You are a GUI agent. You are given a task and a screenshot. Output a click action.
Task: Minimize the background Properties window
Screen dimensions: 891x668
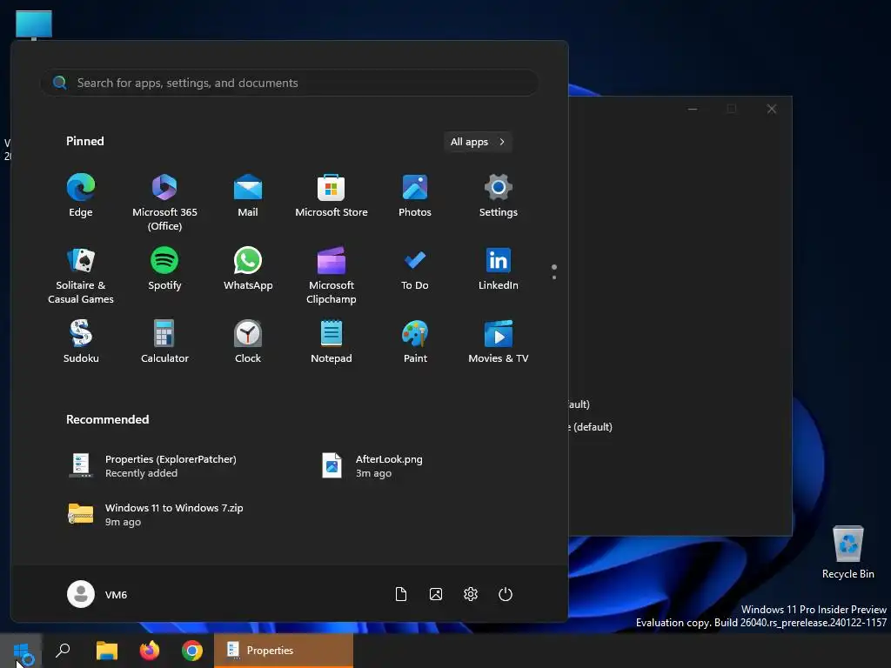pyautogui.click(x=692, y=109)
